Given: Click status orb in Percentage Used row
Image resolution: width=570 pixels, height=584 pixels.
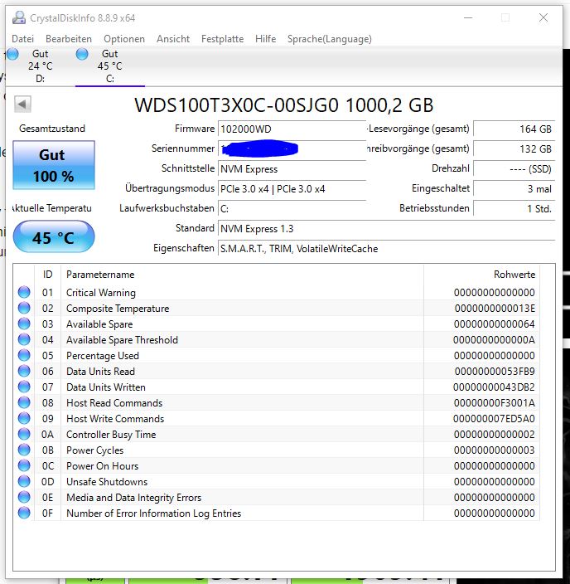Looking at the screenshot, I should tap(24, 355).
